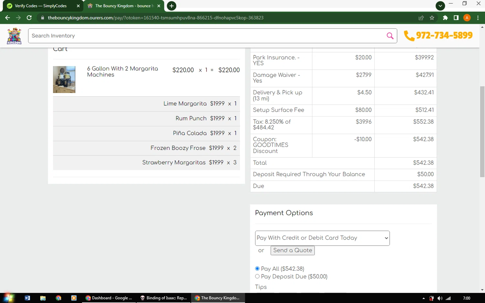The width and height of the screenshot is (485, 303).
Task: Click the Lime Margarita row
Action: [x=146, y=104]
